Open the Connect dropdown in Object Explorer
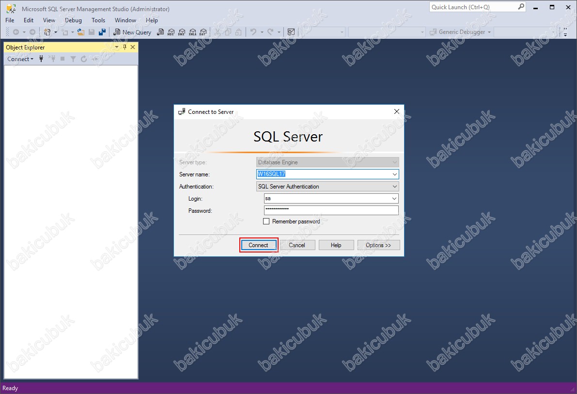 (x=20, y=59)
